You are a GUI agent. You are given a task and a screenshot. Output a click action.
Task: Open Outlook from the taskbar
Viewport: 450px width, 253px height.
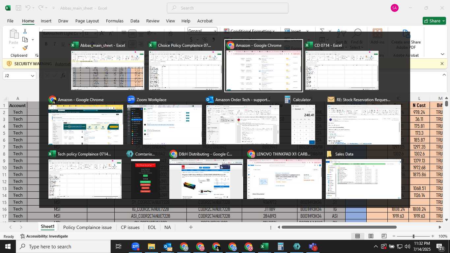[x=167, y=246]
